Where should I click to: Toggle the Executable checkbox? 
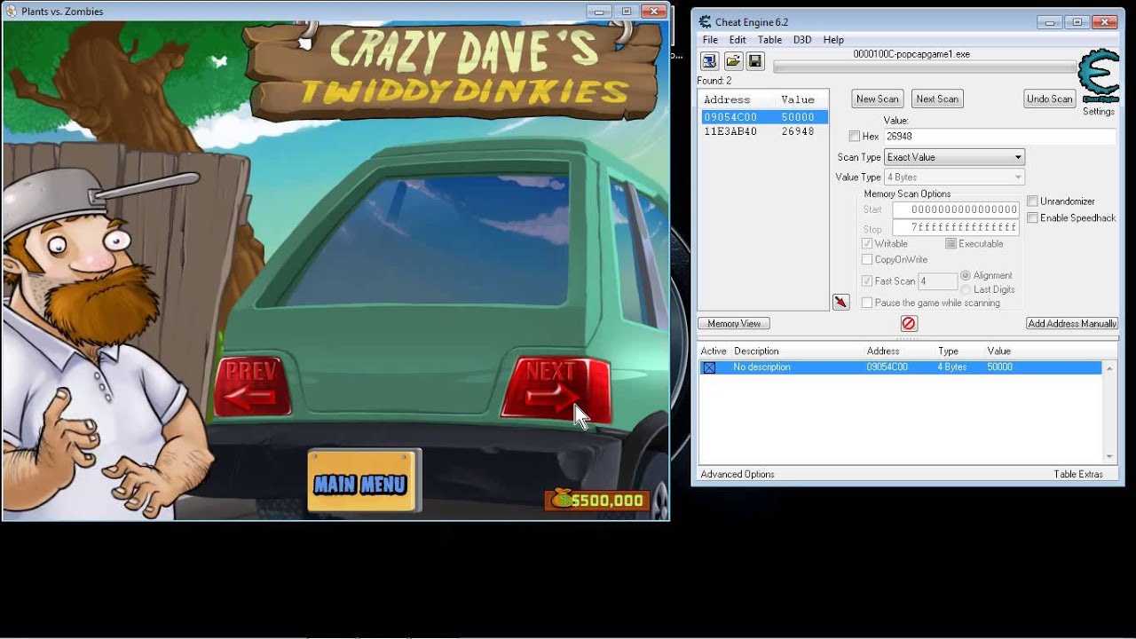[951, 243]
